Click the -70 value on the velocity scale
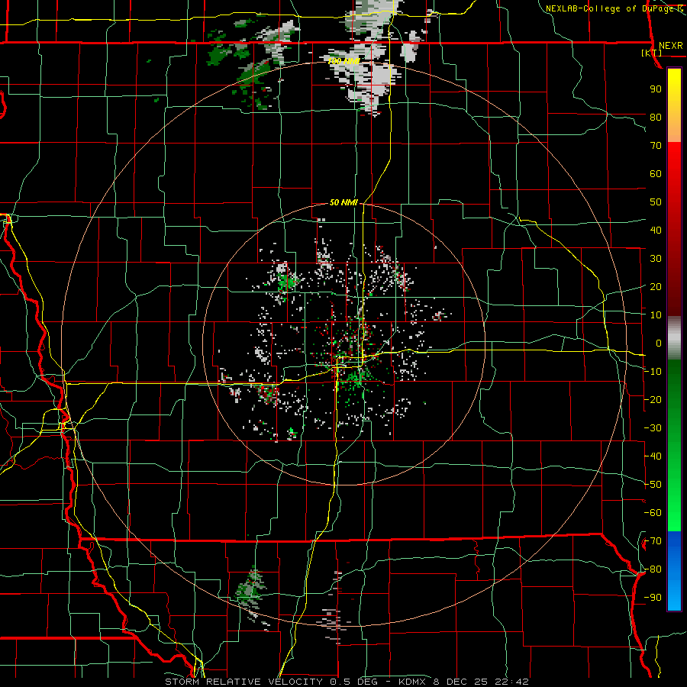The width and height of the screenshot is (687, 687). tap(653, 541)
